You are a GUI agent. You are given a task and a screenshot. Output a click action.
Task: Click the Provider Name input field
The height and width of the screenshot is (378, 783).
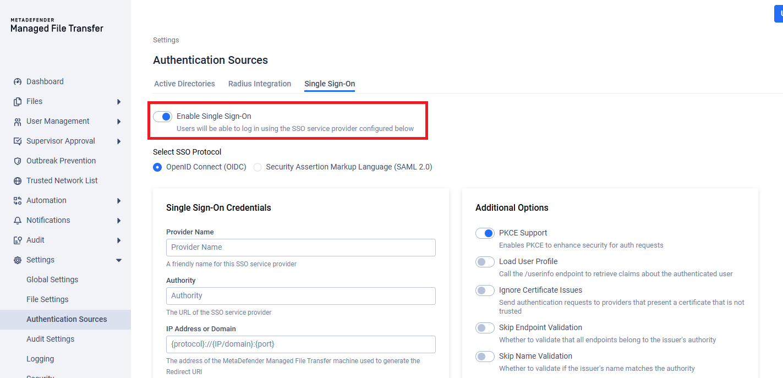tap(301, 248)
